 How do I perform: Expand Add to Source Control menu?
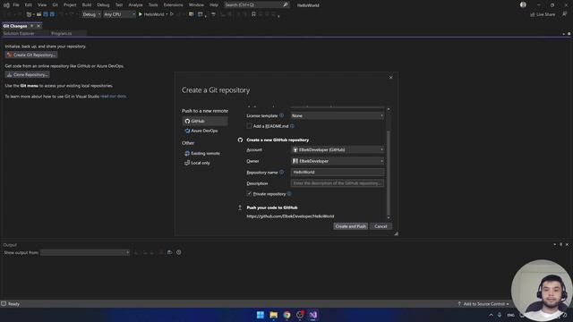(x=483, y=304)
